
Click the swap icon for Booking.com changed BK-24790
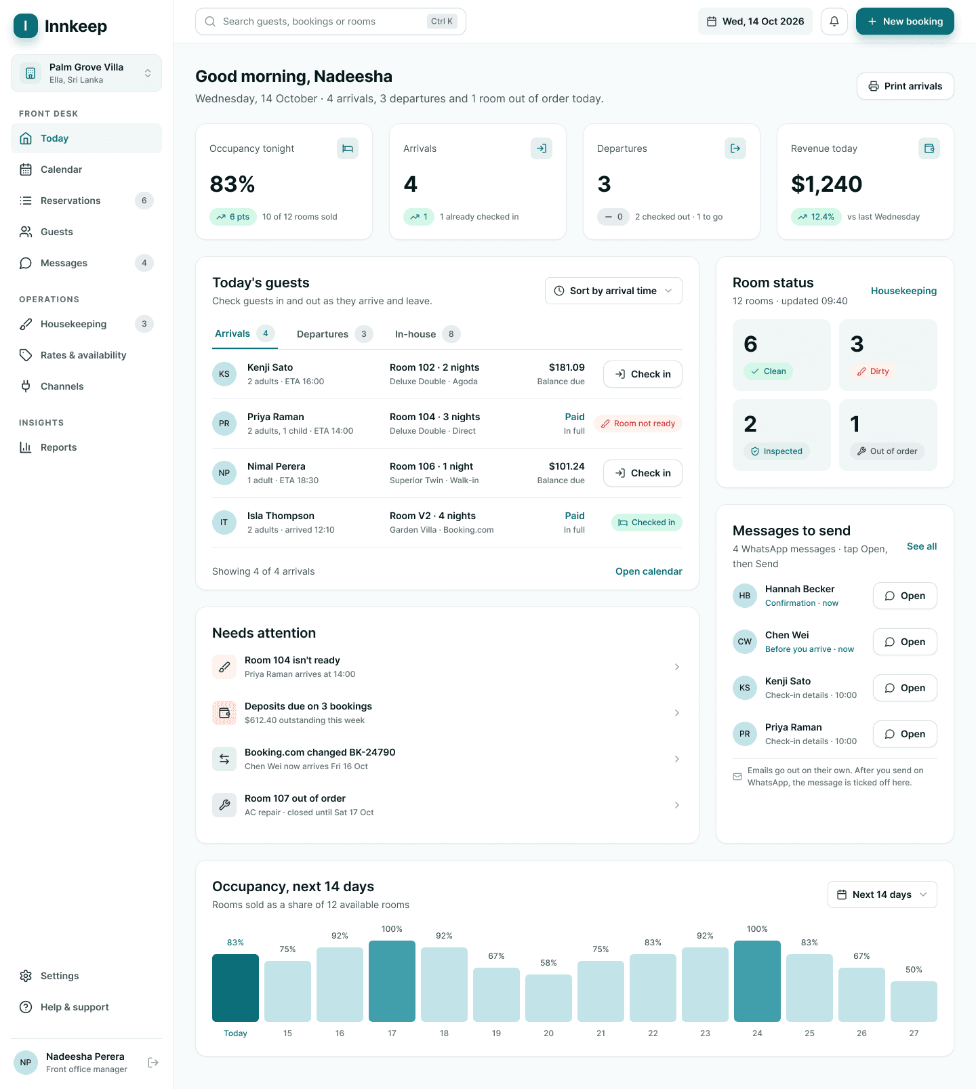pyautogui.click(x=224, y=759)
